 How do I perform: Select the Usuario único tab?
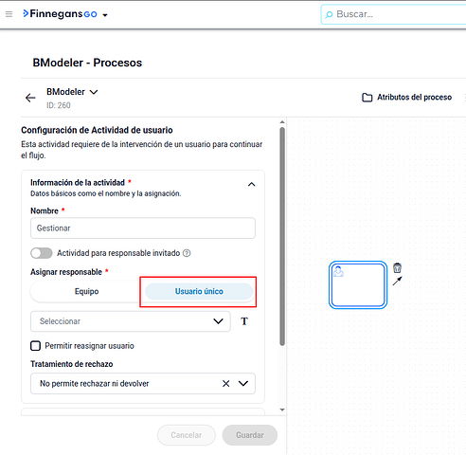tap(199, 291)
